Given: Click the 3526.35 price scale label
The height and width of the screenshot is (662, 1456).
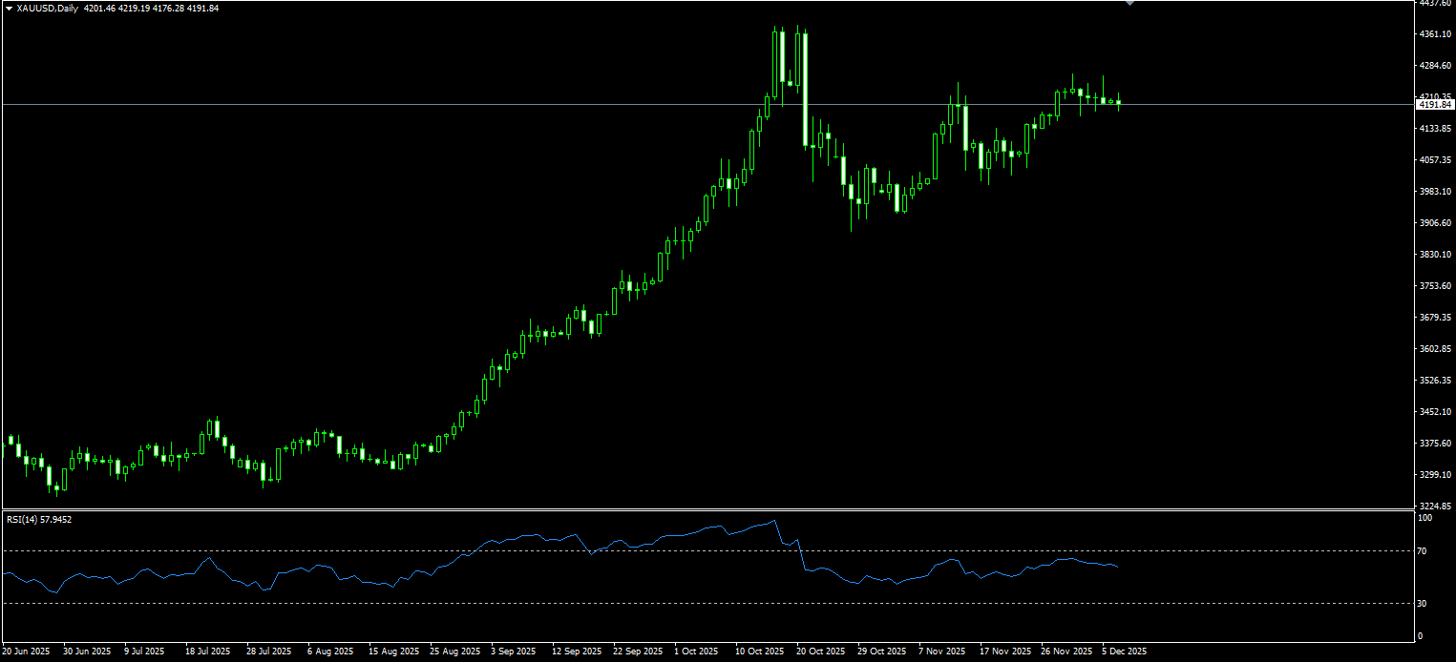Looking at the screenshot, I should click(1435, 381).
